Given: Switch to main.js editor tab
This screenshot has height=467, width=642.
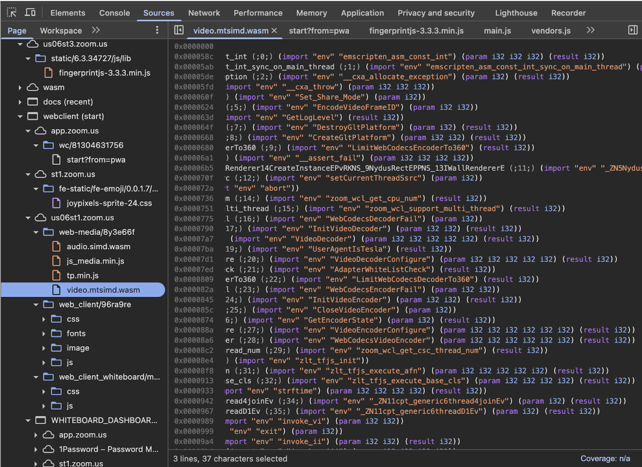Looking at the screenshot, I should pyautogui.click(x=497, y=31).
